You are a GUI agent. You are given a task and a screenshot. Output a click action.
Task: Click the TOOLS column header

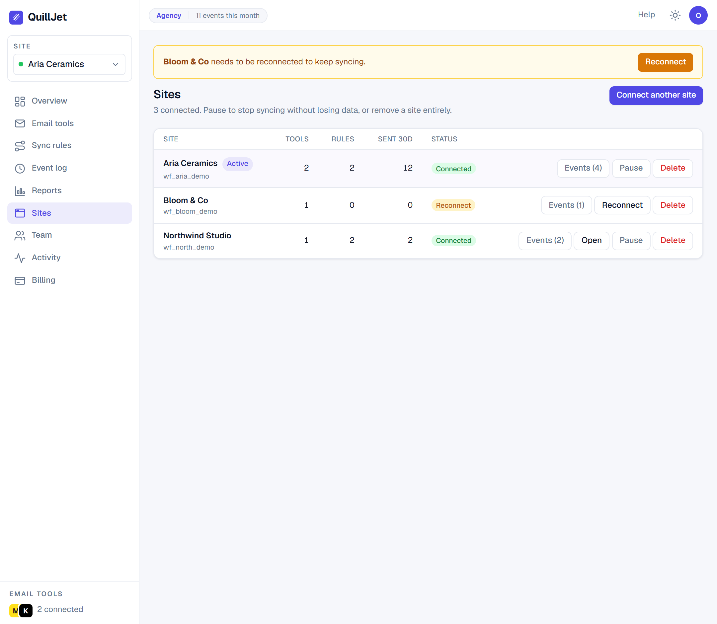point(297,139)
